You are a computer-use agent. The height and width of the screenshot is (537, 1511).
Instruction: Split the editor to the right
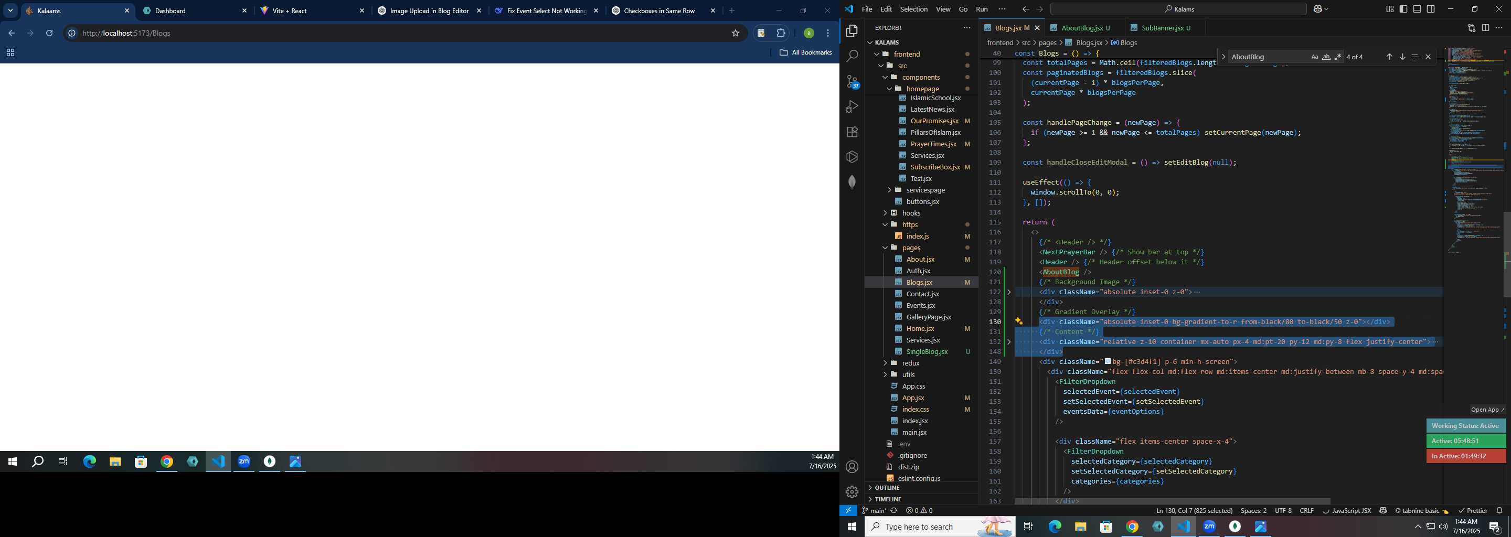(x=1485, y=28)
